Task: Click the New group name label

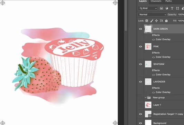Action: [x=159, y=97]
